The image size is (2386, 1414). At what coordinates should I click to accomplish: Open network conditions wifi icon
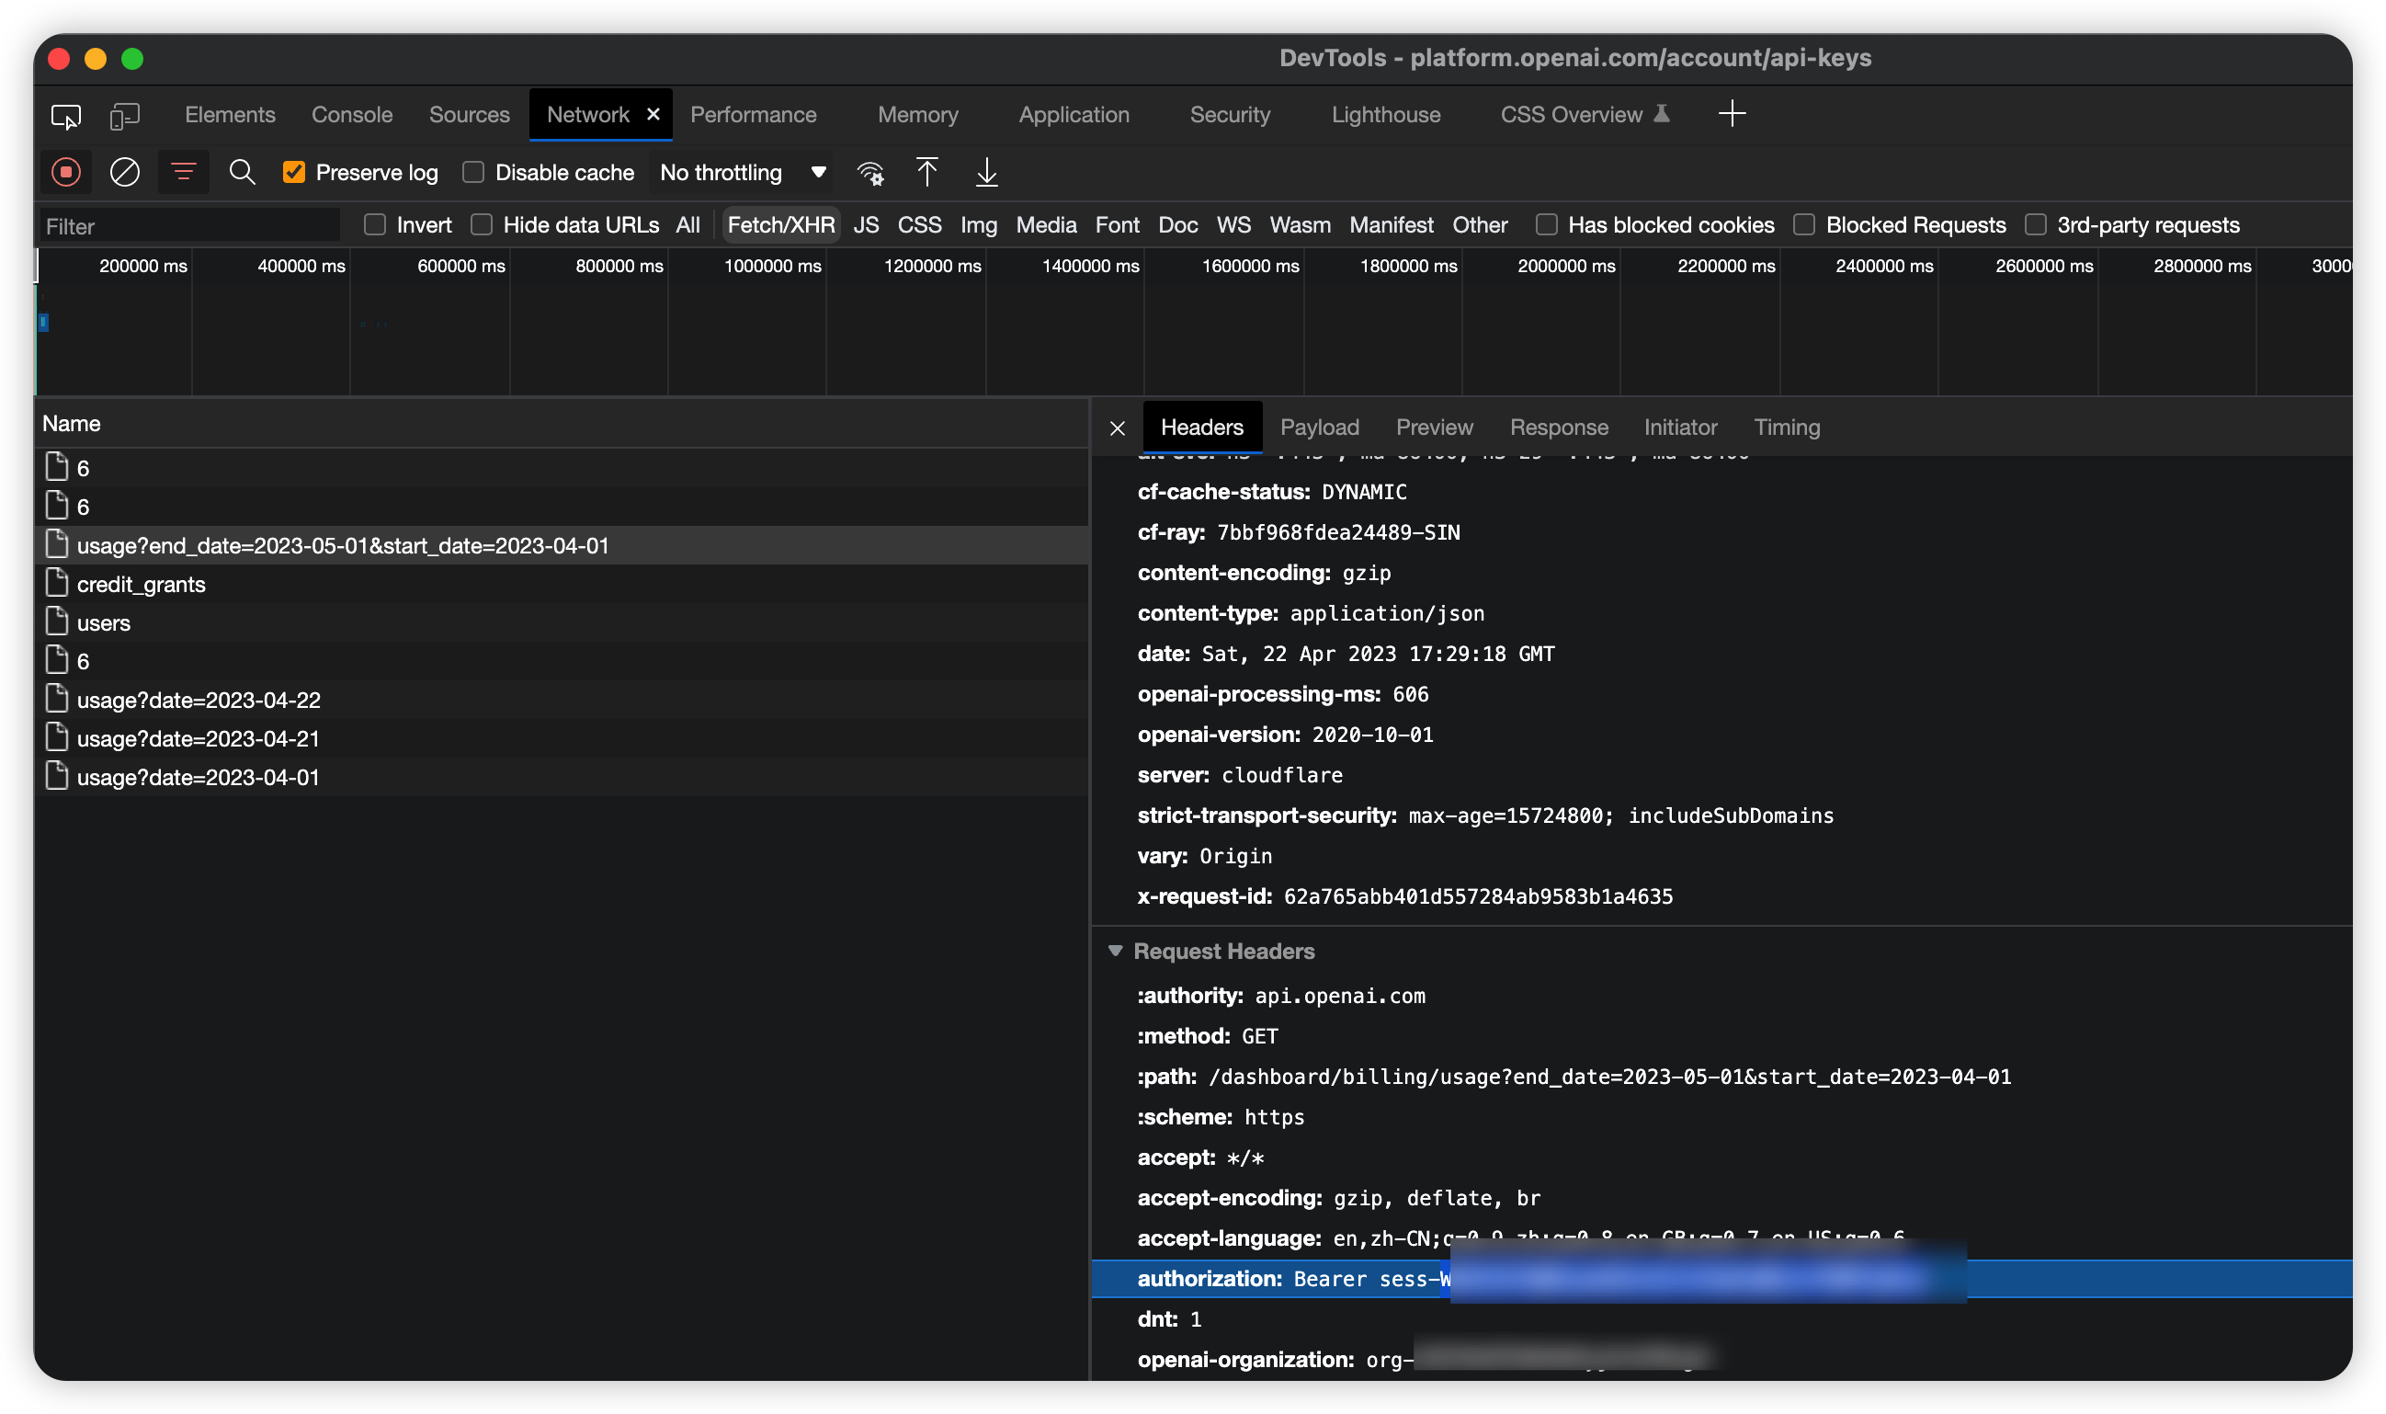[869, 173]
